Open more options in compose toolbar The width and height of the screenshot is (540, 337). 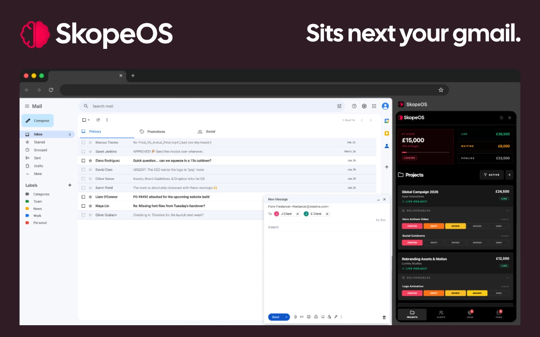(x=341, y=317)
